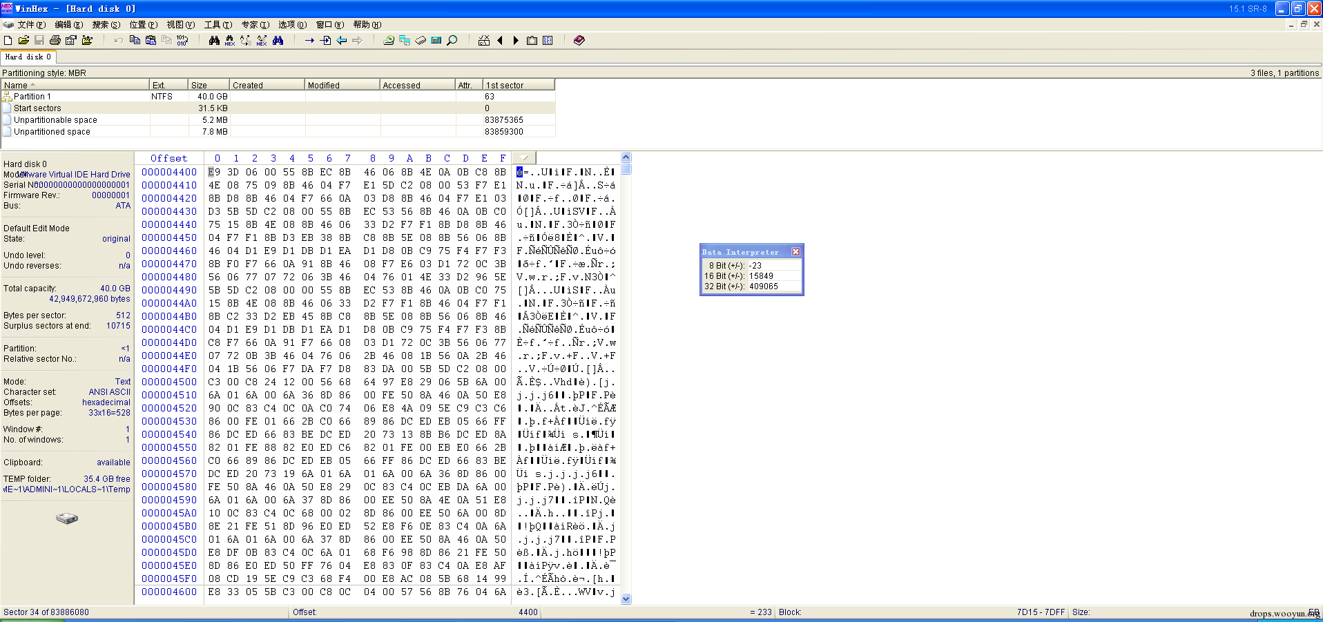Image resolution: width=1323 pixels, height=622 pixels.
Task: Click the Go to sector arrow icon
Action: 325,41
